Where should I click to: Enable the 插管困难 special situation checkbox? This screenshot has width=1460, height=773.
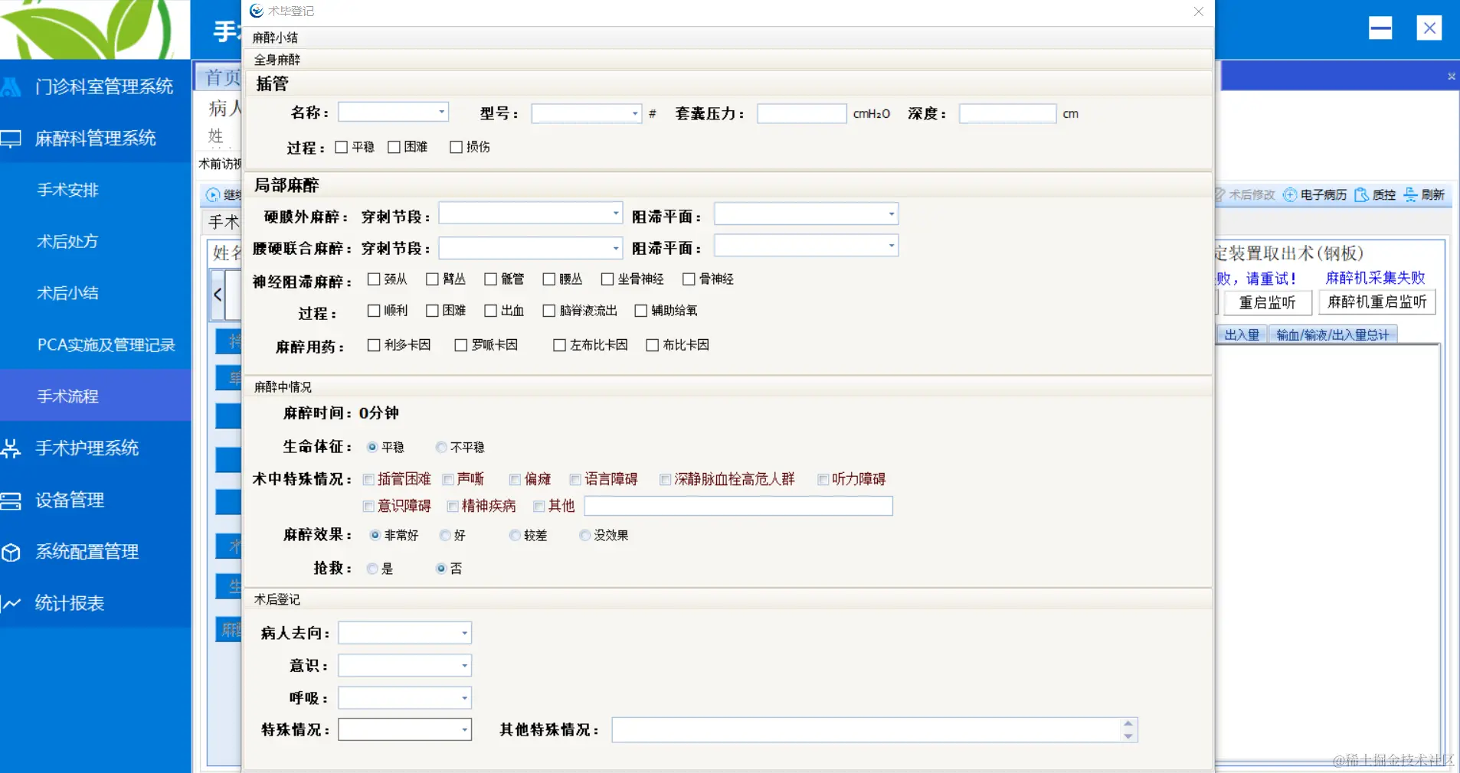coord(368,478)
